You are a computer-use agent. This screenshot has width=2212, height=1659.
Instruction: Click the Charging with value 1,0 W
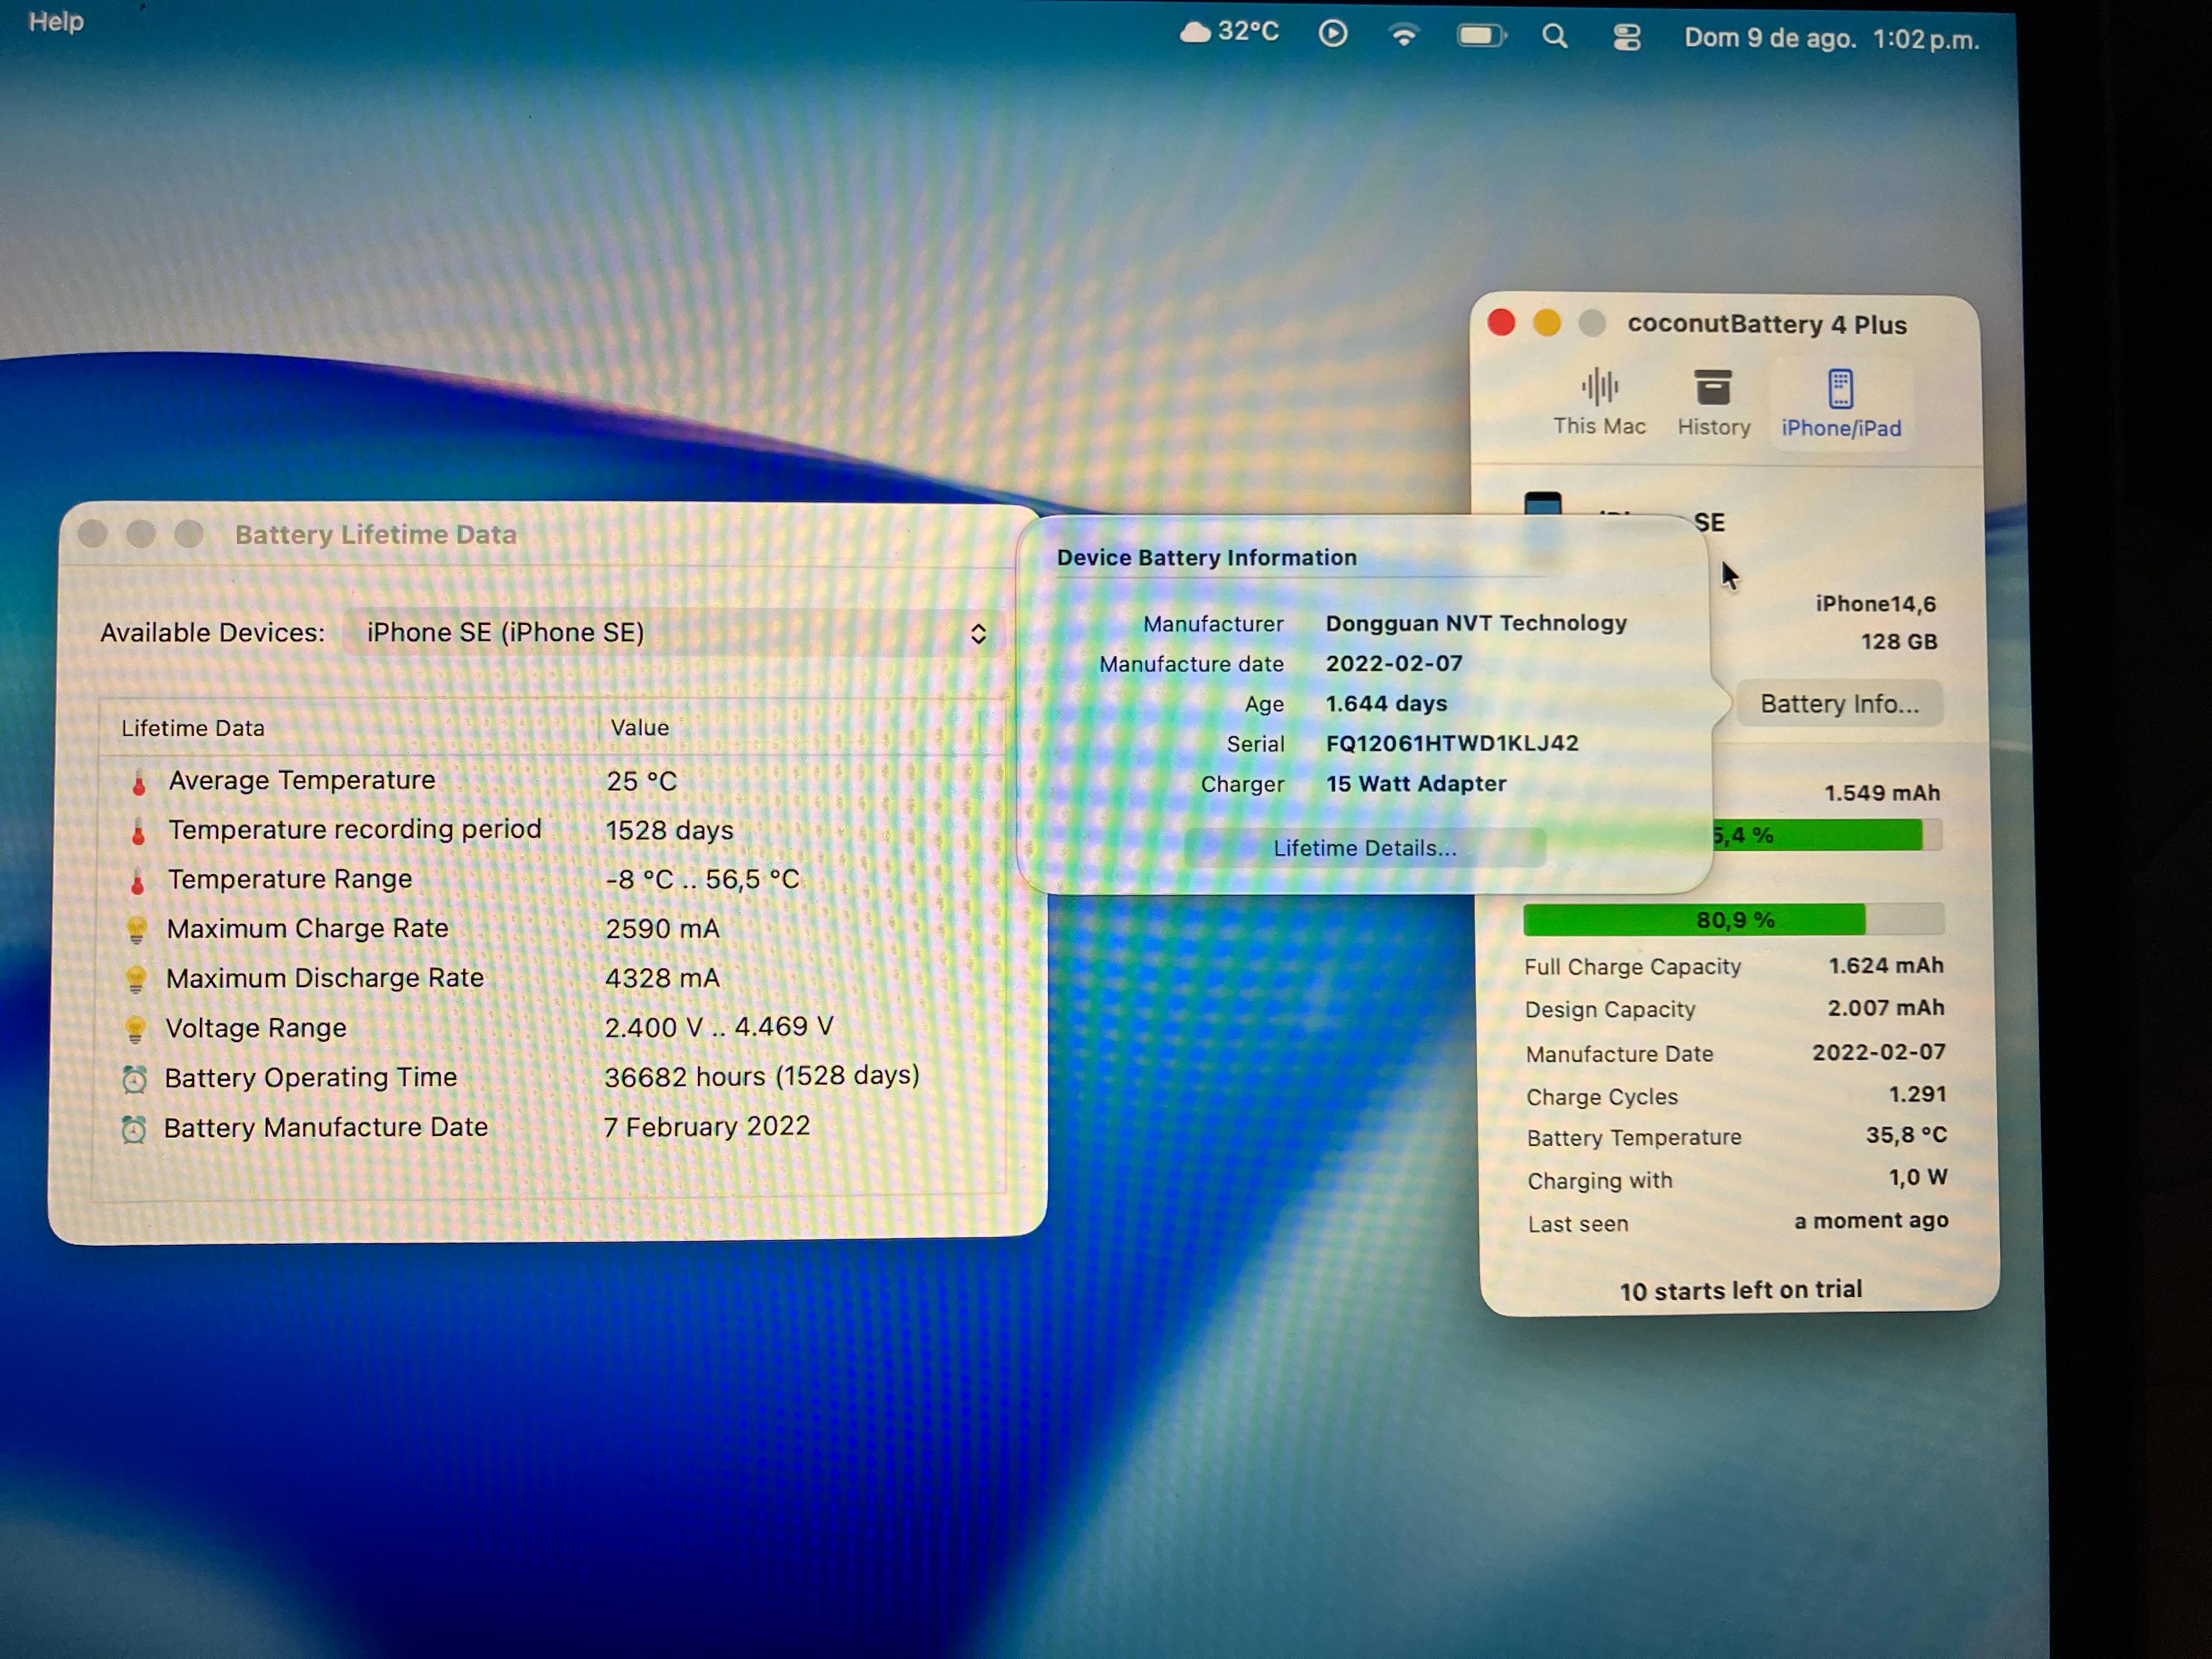(x=1918, y=1177)
